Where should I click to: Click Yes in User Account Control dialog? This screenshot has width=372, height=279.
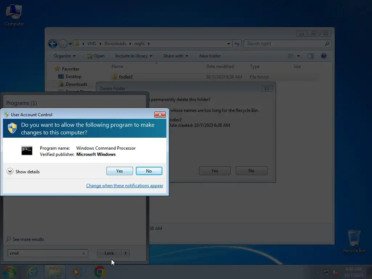tap(120, 171)
